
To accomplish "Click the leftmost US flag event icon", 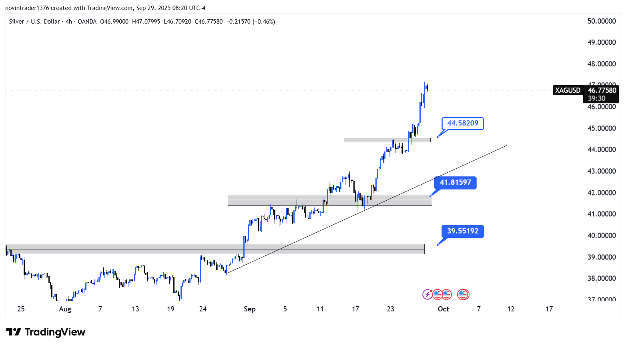I will click(437, 295).
